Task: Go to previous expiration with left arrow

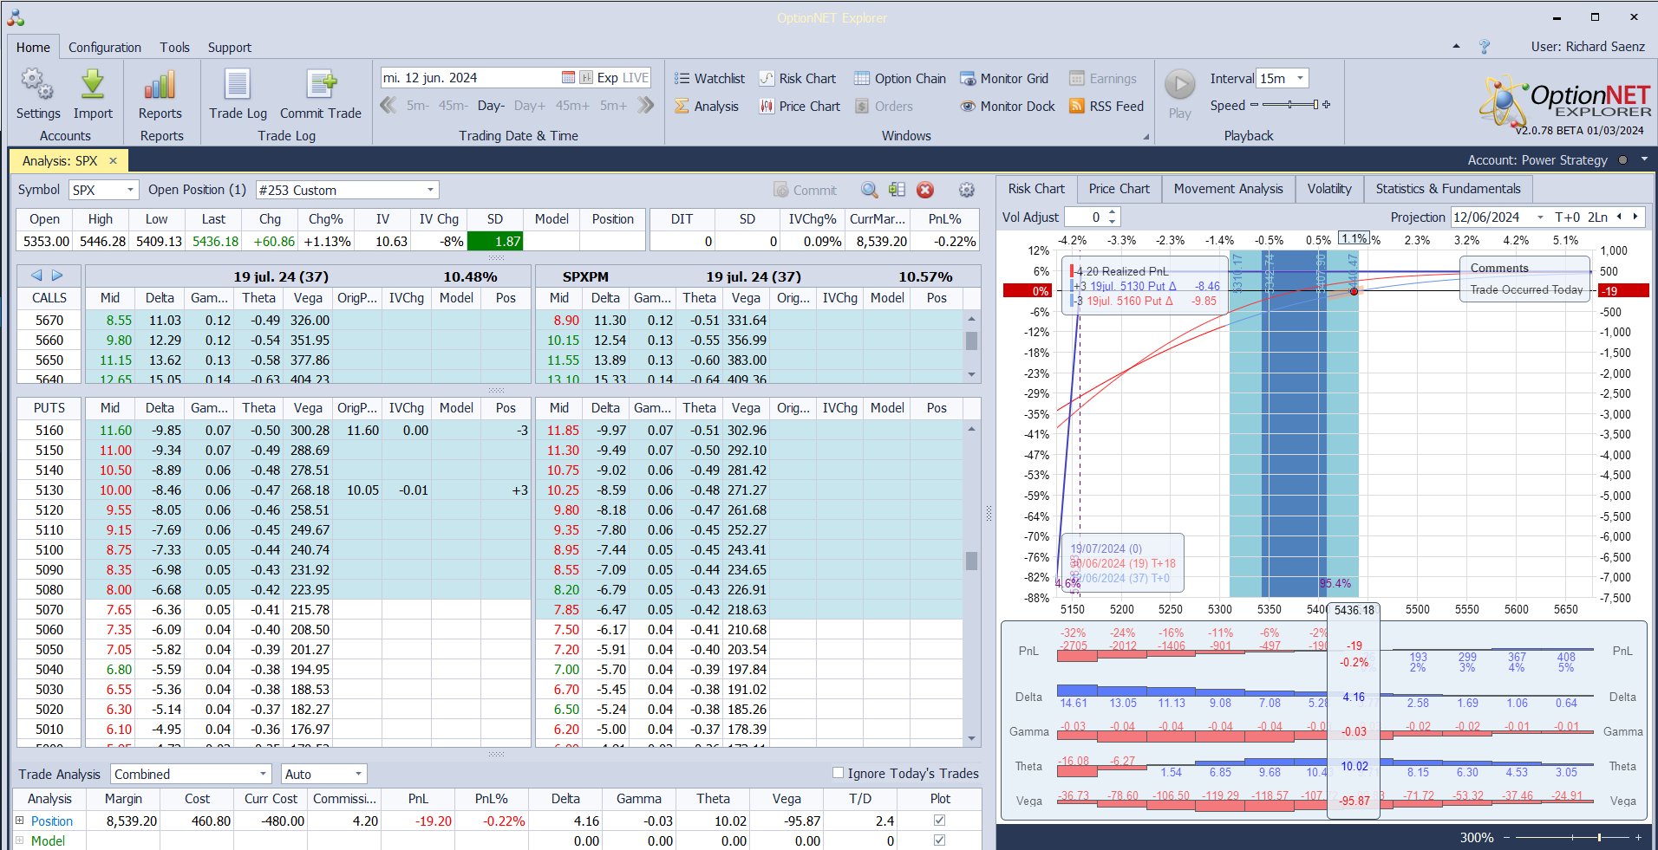Action: (36, 276)
